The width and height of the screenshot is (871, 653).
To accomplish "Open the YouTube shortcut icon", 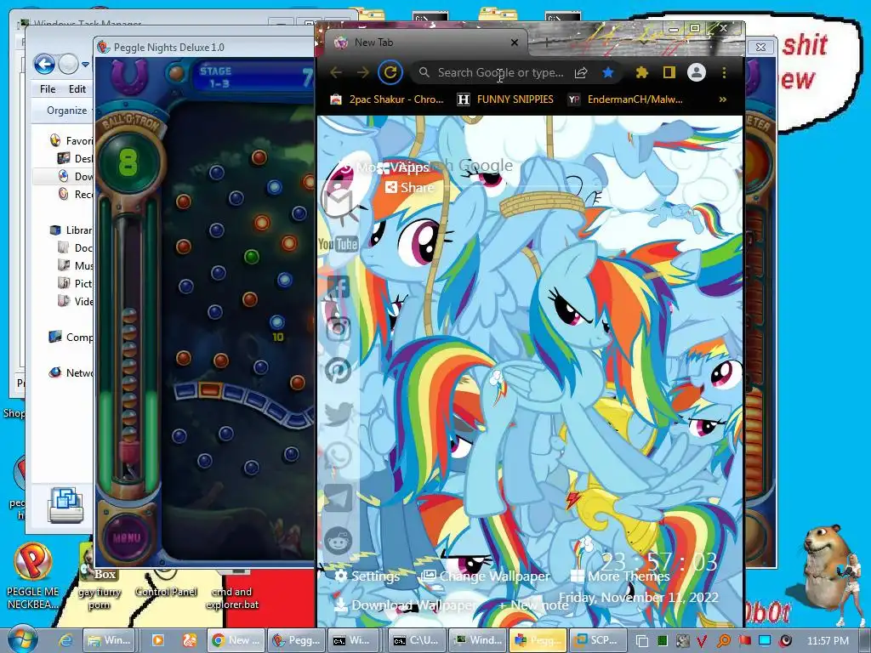I will pyautogui.click(x=338, y=244).
